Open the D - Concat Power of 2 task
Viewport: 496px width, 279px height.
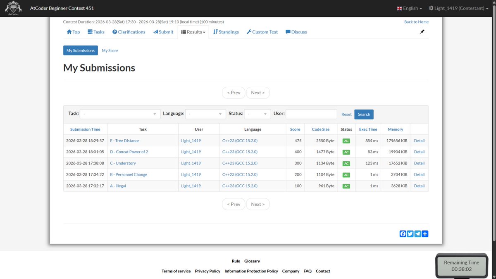click(129, 152)
